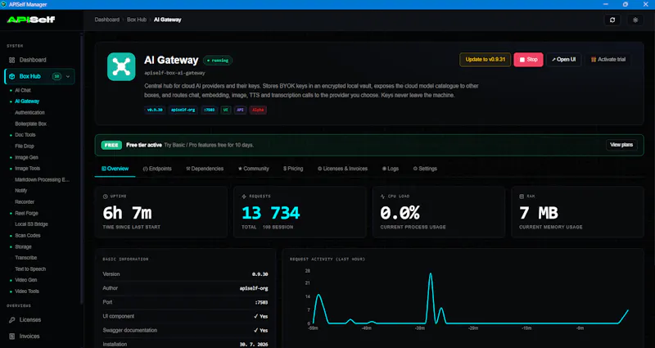
Task: Open Recorder in sidebar
Action: [x=25, y=201]
